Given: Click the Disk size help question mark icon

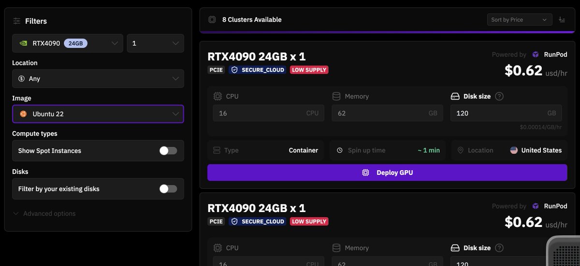Looking at the screenshot, I should pos(499,96).
